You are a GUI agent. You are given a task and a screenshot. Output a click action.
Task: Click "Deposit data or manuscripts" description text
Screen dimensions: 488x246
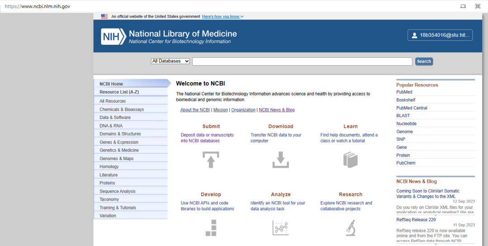point(207,137)
